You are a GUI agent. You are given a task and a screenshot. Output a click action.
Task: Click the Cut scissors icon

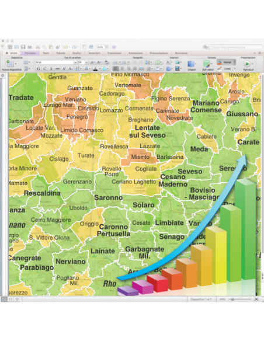37,47
